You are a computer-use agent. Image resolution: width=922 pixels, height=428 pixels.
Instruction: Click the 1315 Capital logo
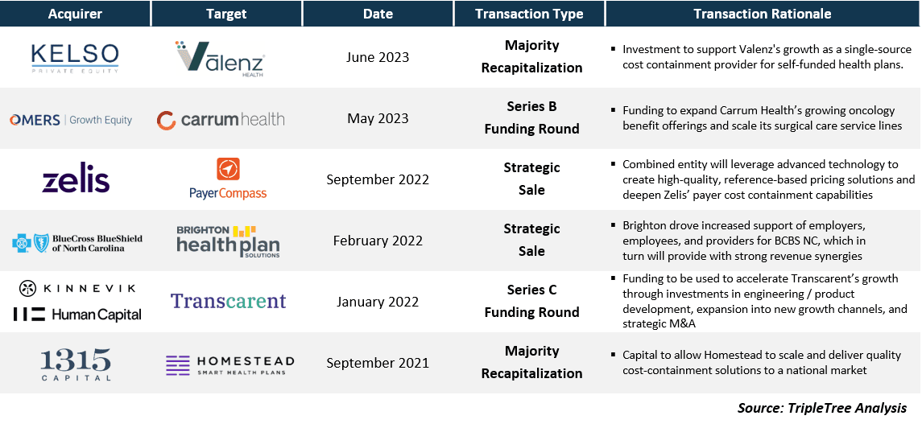(75, 364)
